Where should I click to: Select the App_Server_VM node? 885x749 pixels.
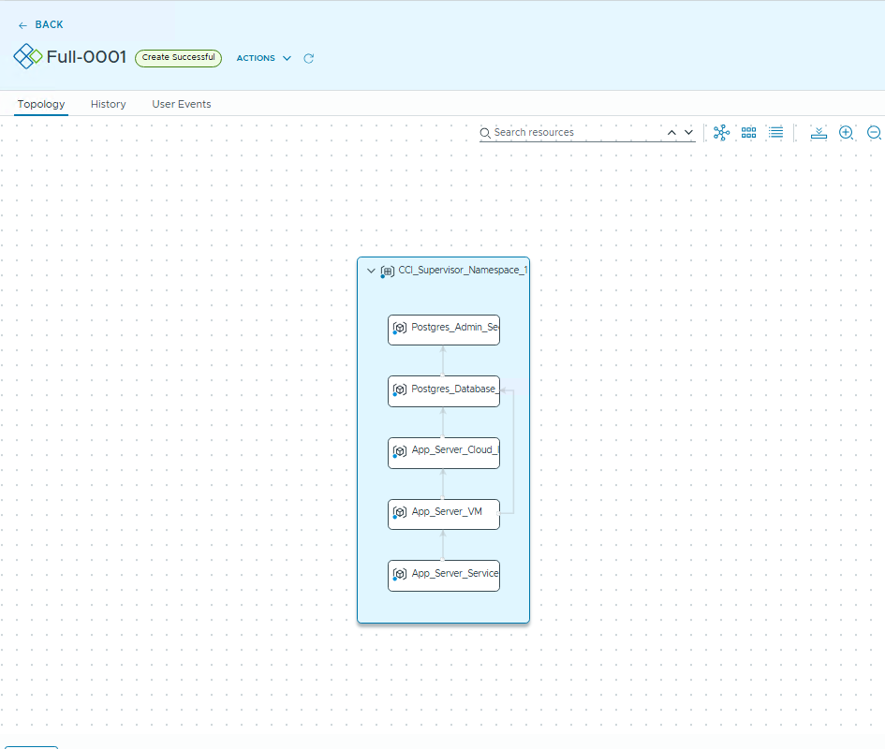click(444, 513)
